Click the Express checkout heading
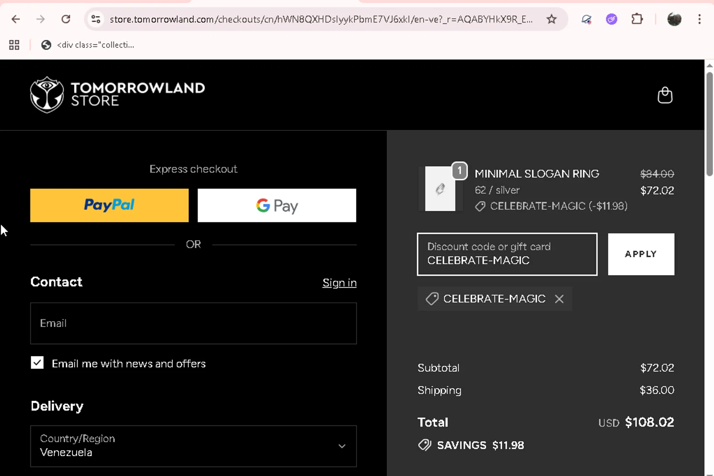 coord(193,169)
